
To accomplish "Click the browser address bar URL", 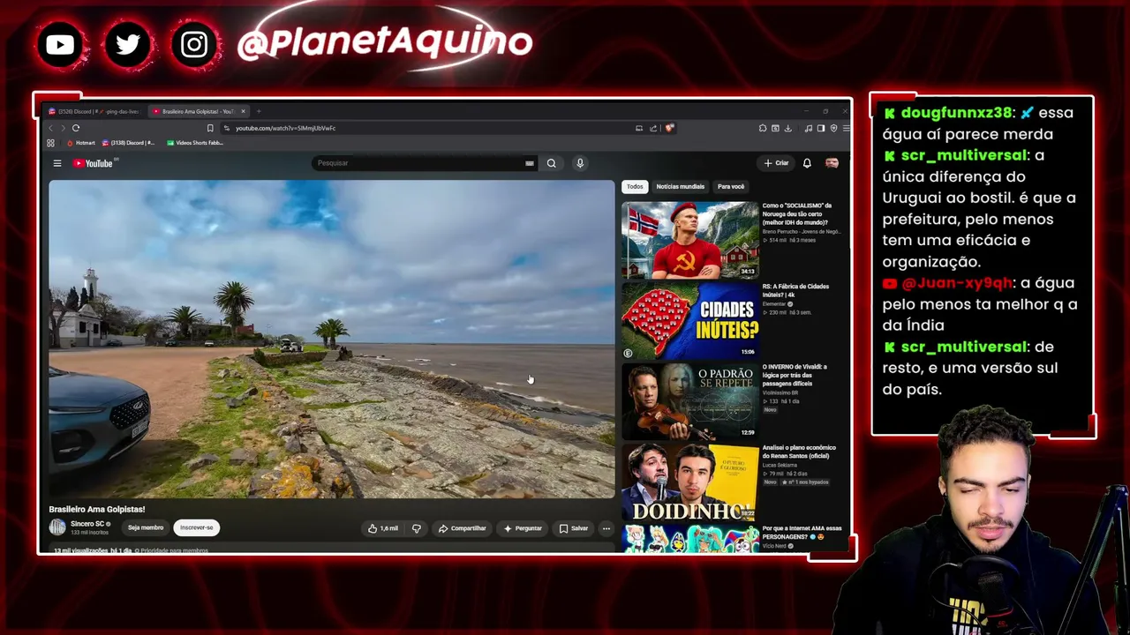I will pyautogui.click(x=285, y=128).
